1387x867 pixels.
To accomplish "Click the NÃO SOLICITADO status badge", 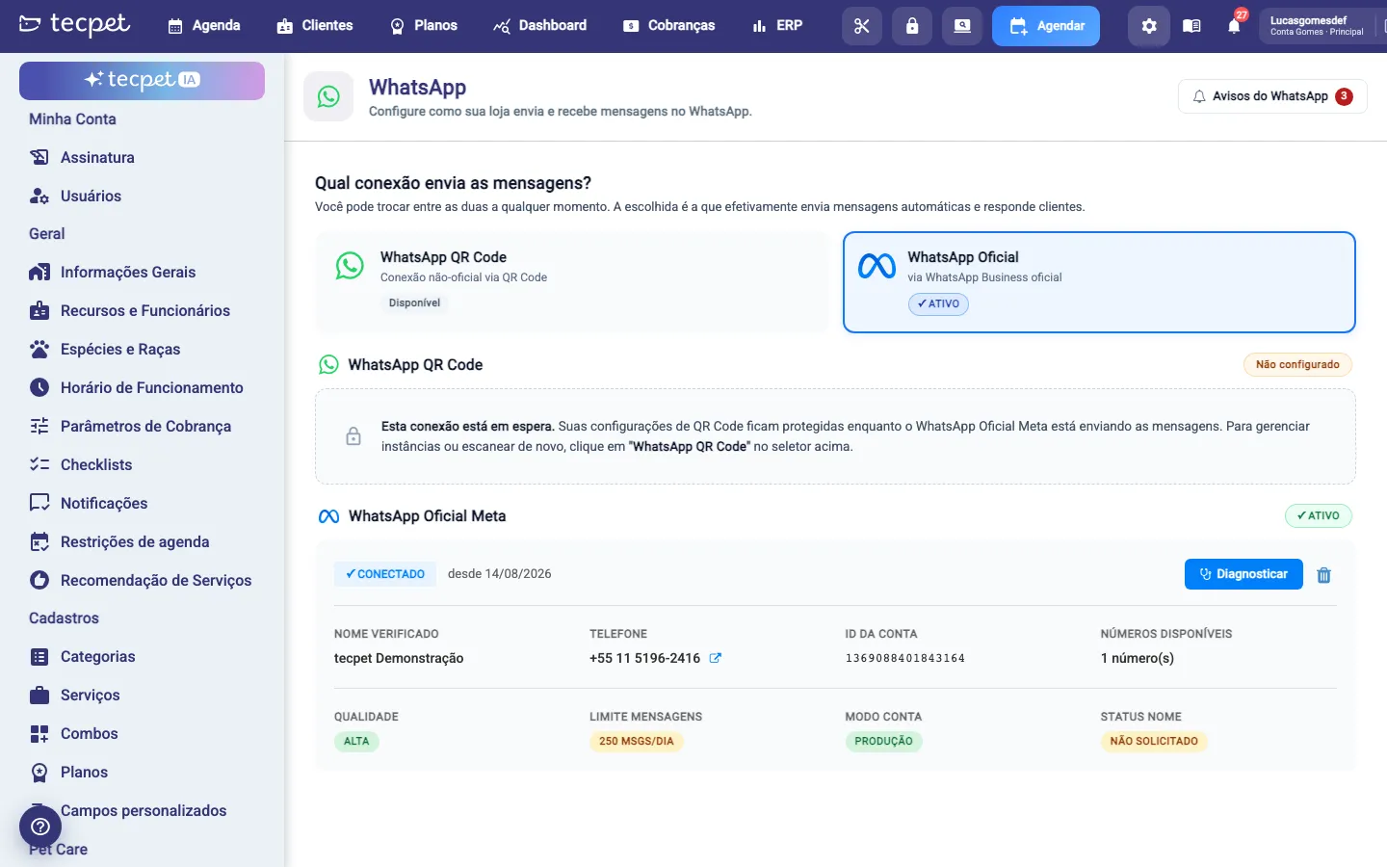I will (x=1154, y=742).
